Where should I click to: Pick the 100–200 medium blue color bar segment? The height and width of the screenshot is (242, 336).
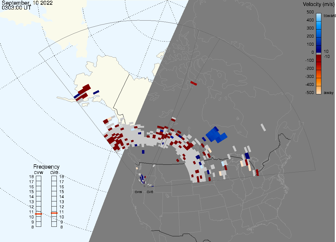[x=319, y=41]
